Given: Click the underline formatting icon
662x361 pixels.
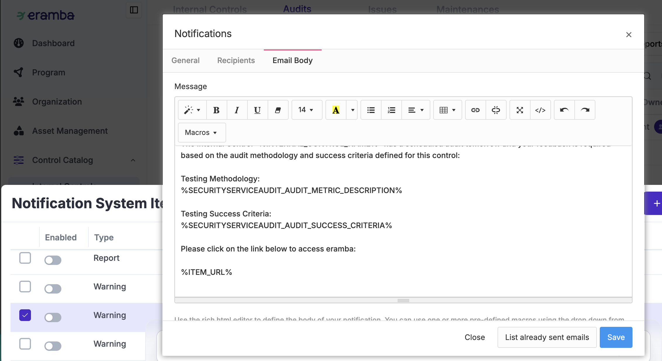Looking at the screenshot, I should [x=257, y=110].
